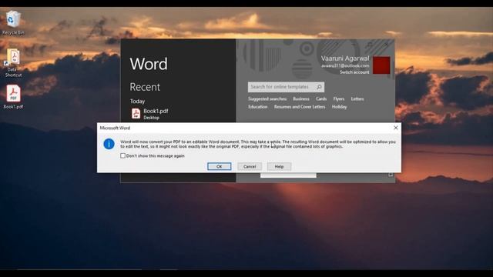Choose the Holiday suggested search
Viewport: 493px width, 277px height.
tap(339, 107)
